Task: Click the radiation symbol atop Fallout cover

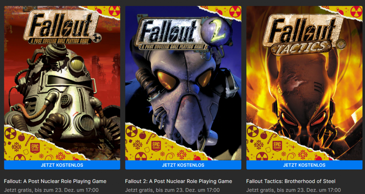Action: (x=114, y=11)
